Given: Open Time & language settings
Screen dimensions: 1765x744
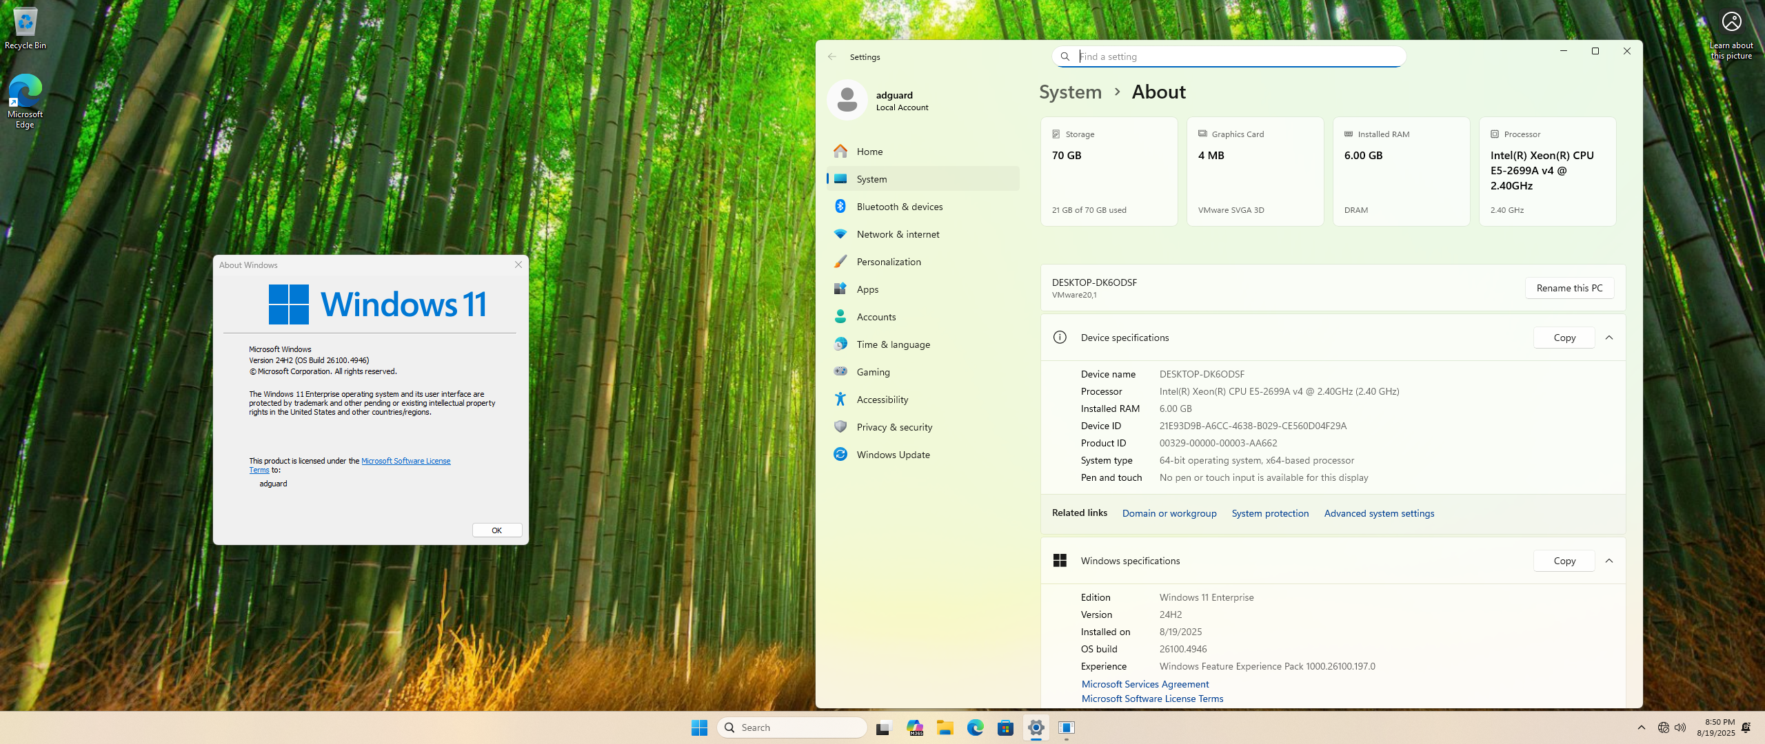Looking at the screenshot, I should coord(922,344).
